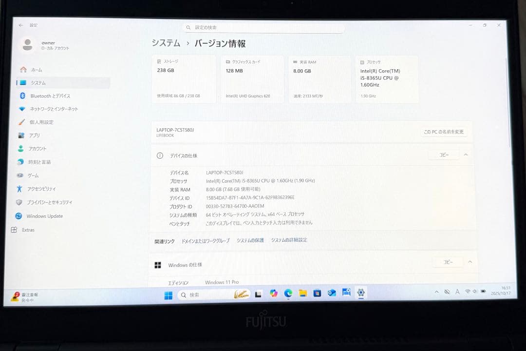526x351 pixels.
Task: Open the システムの保護 link
Action: coord(250,240)
